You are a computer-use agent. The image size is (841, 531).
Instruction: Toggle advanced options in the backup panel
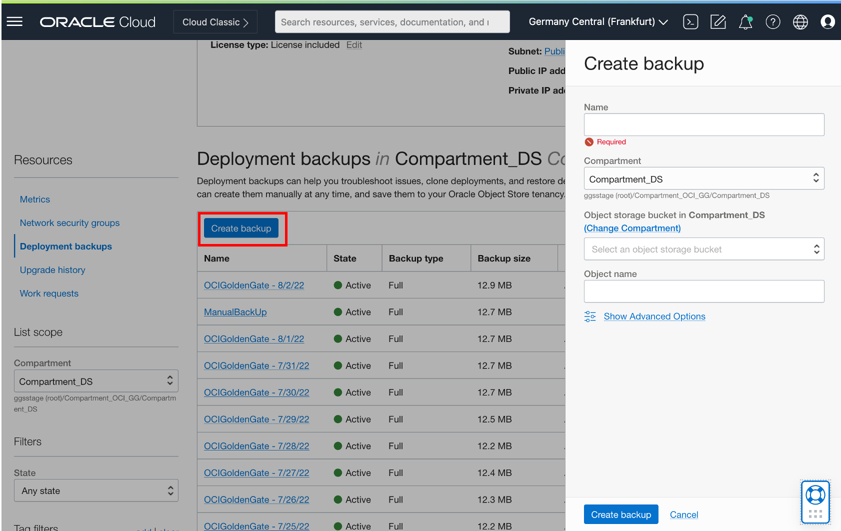point(654,316)
